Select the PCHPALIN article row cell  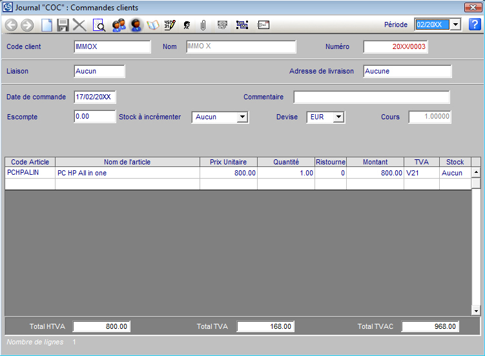coord(30,173)
